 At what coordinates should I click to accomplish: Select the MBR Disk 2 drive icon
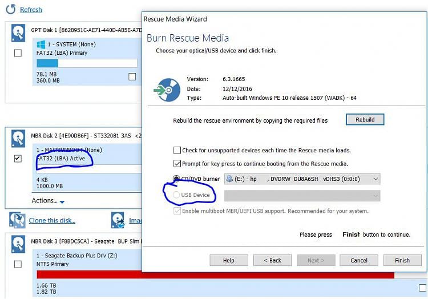coord(18,139)
